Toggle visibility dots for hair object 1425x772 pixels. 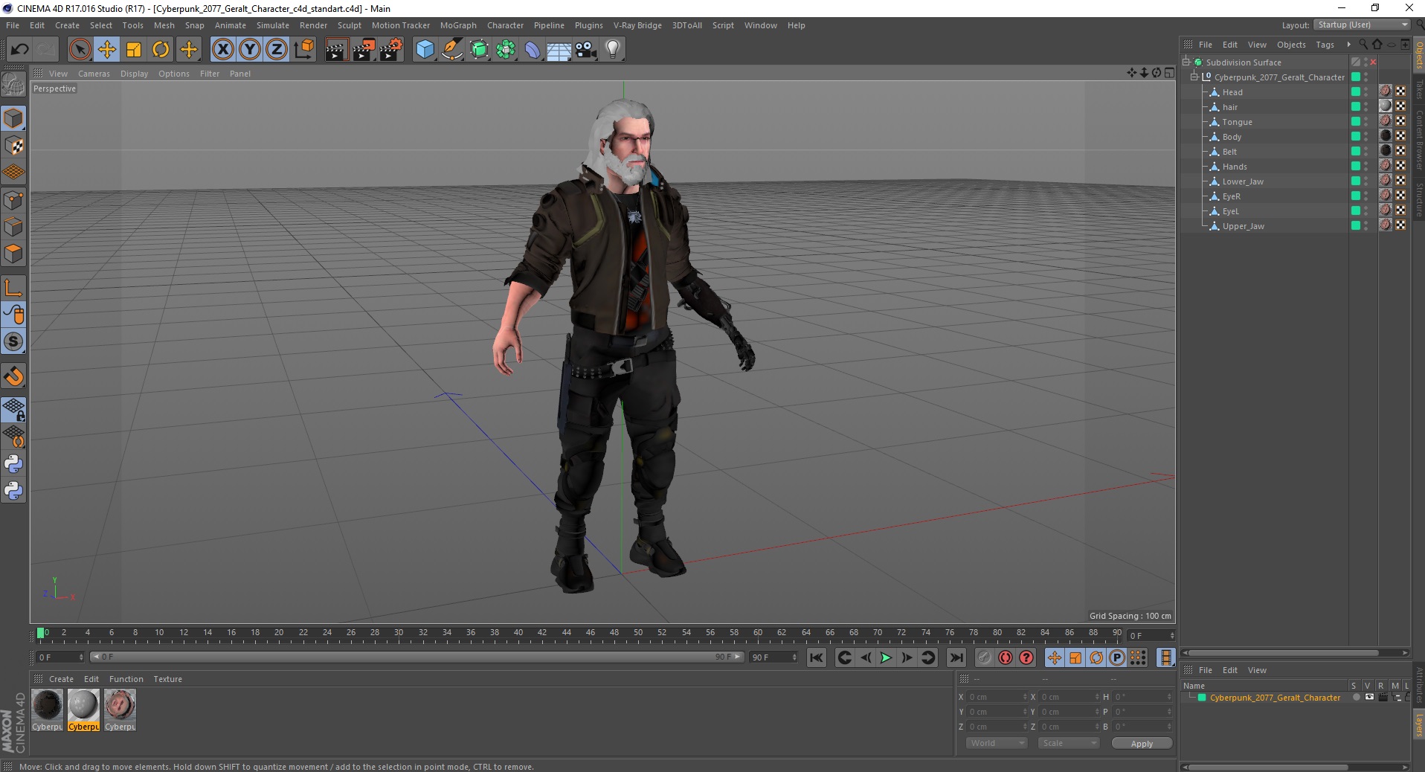[1366, 107]
